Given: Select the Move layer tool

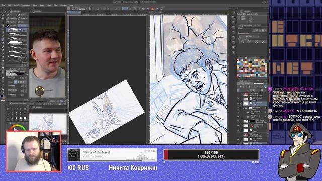Looking at the screenshot, I should 3,22.
